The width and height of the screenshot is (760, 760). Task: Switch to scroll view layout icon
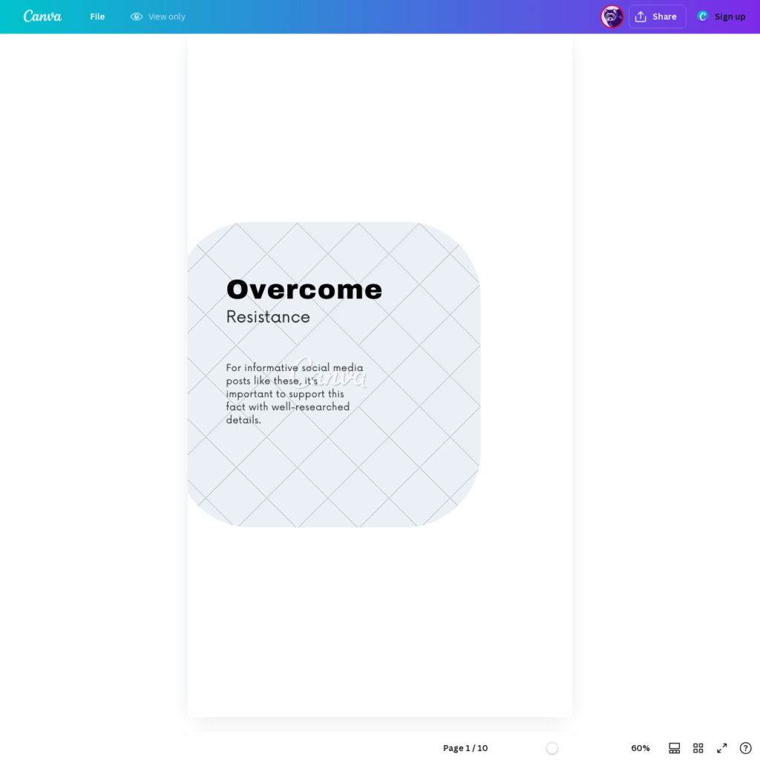(x=674, y=748)
